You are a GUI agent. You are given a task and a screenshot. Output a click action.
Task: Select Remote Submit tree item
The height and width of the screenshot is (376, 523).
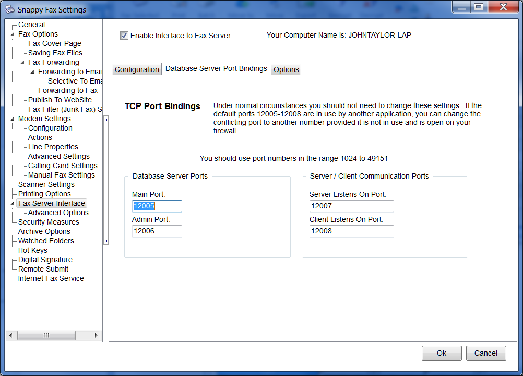[x=43, y=269]
